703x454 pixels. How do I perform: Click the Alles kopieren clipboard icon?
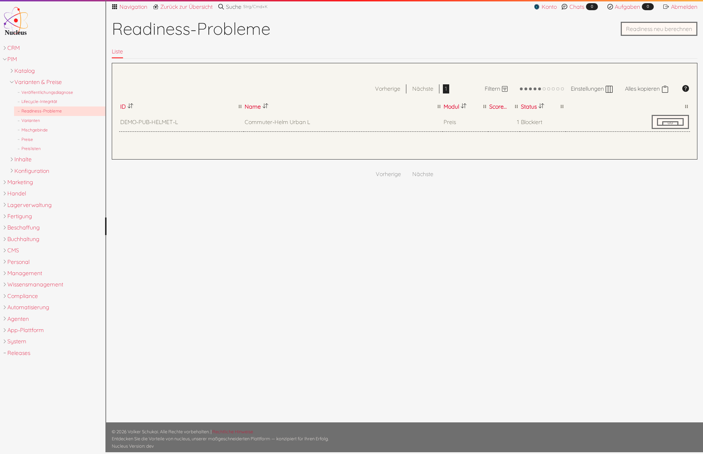(x=665, y=89)
